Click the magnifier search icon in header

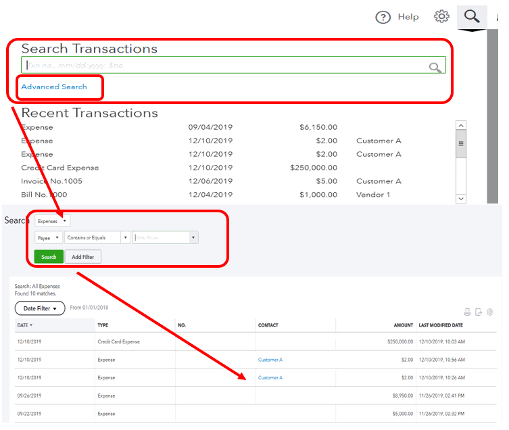[x=471, y=16]
